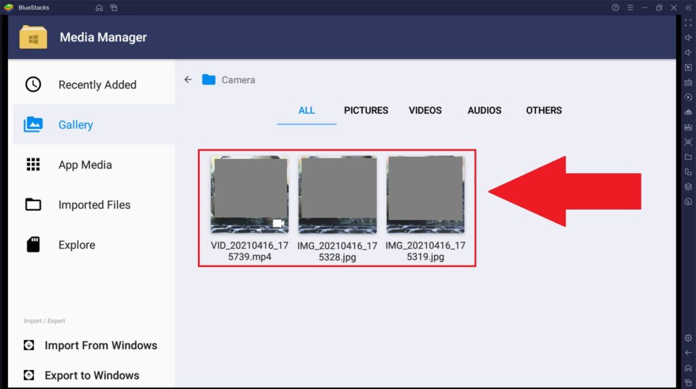Screen dimensions: 696x389
Task: Click the BlueStacks fullscreen icon
Action: 688,23
